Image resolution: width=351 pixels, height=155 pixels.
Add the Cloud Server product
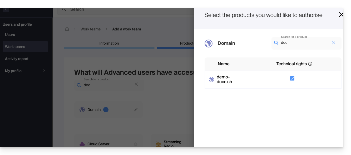coord(135,144)
